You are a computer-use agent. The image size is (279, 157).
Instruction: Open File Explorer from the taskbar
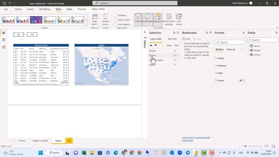[92, 153]
